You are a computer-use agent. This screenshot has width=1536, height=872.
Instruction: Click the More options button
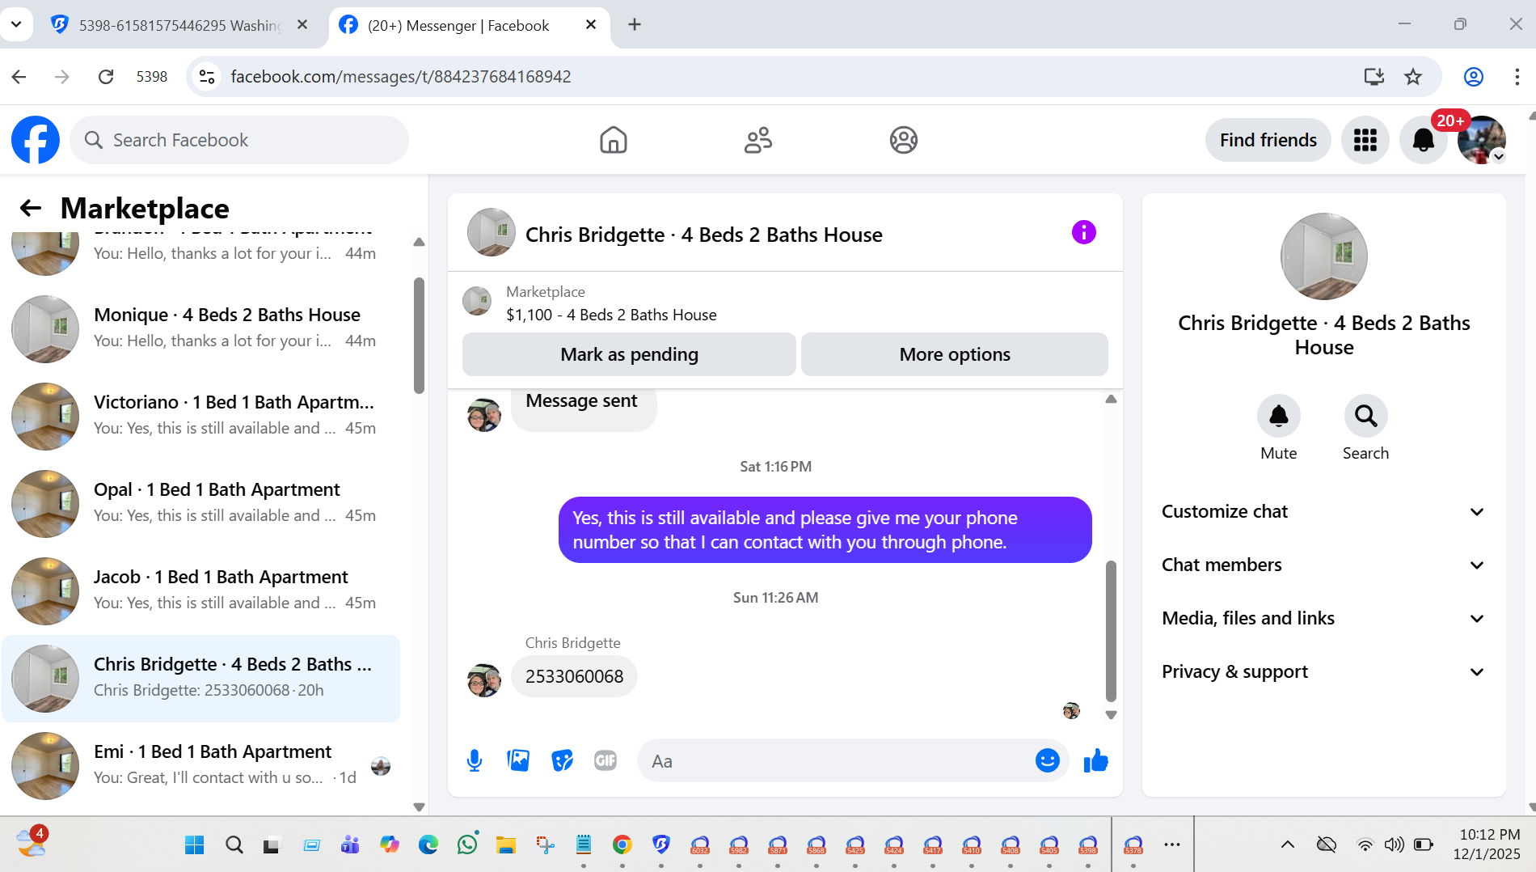click(x=955, y=354)
